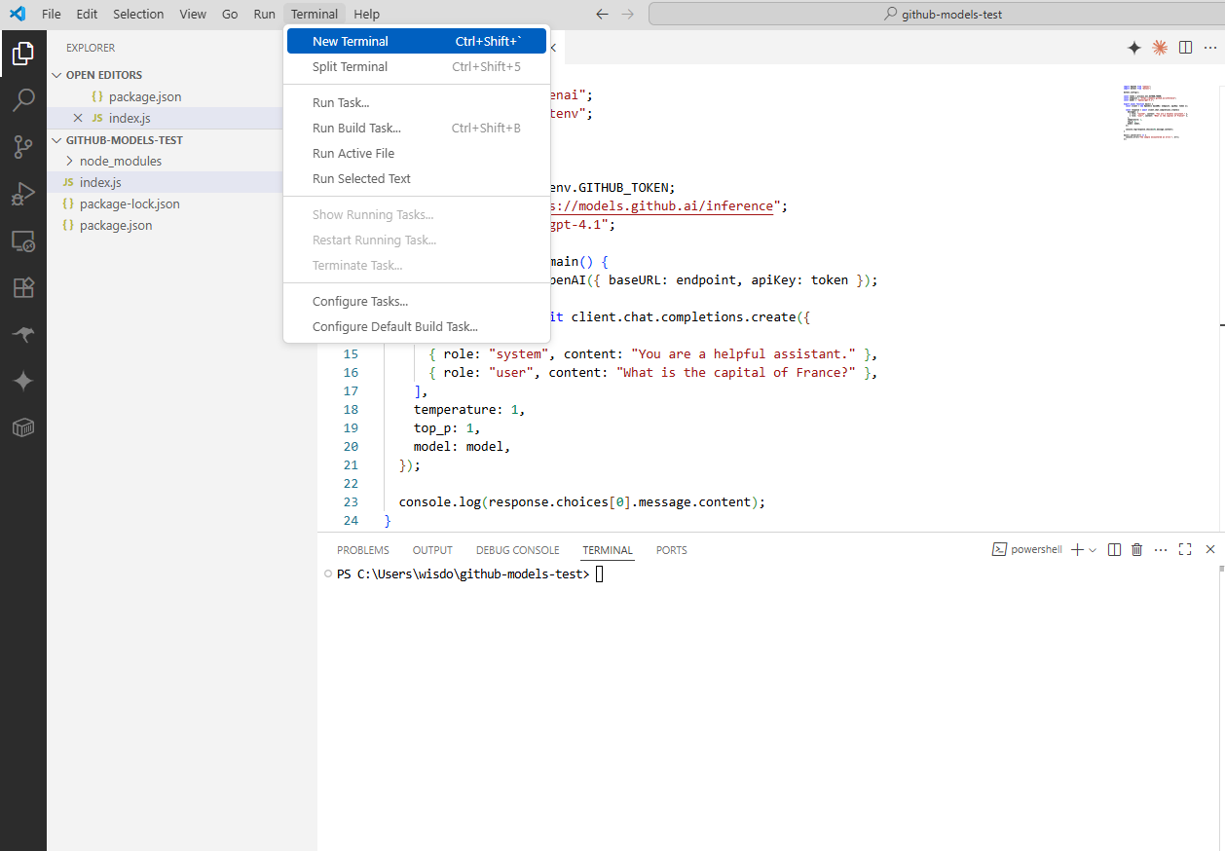This screenshot has height=851, width=1225.
Task: Select package.json under Open Editors
Action: coord(145,96)
